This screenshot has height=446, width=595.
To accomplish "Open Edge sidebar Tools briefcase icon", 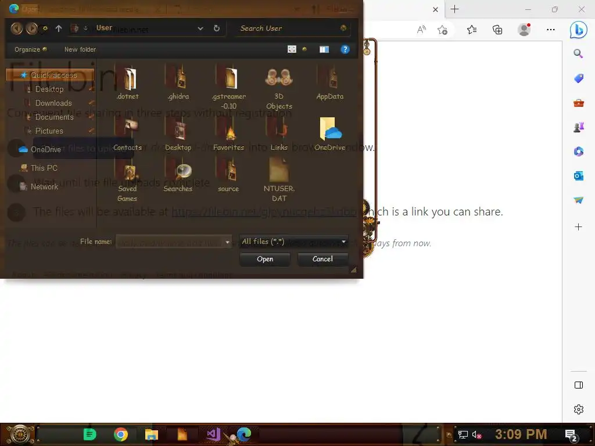I will coord(578,103).
